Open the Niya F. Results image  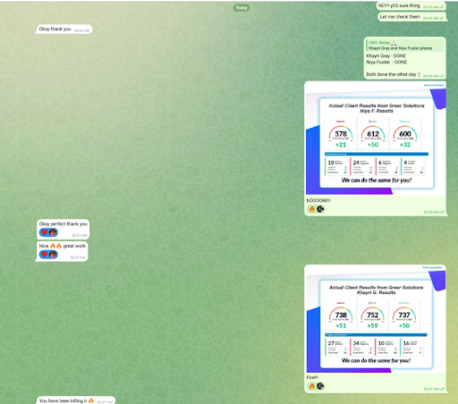point(376,139)
